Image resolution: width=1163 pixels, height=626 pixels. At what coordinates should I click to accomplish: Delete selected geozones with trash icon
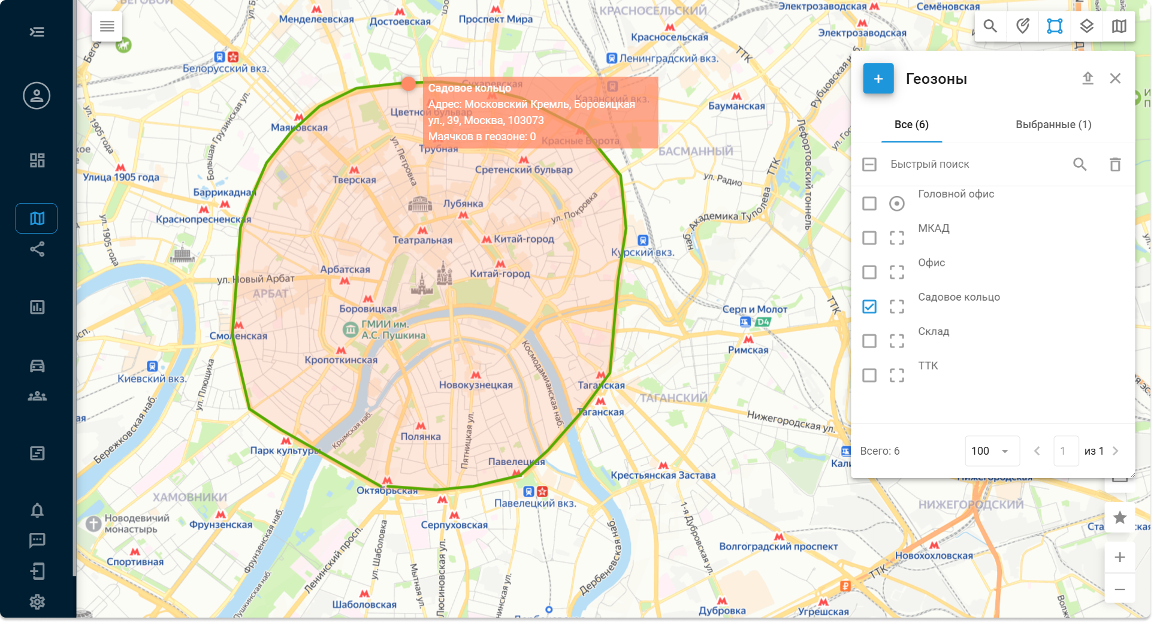[1115, 164]
